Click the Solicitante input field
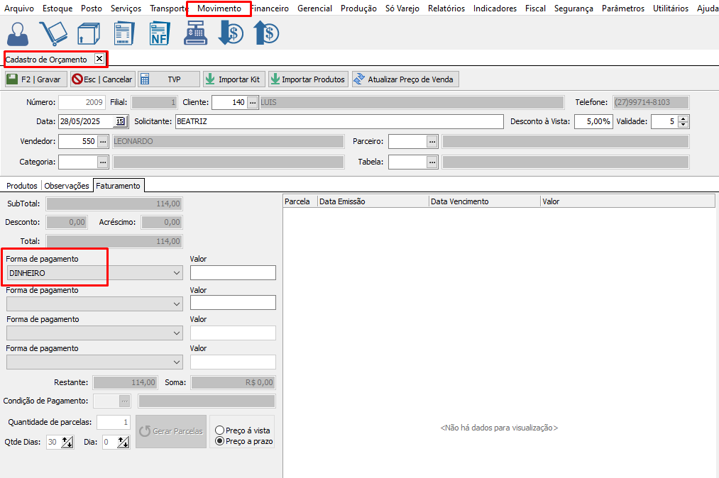 [x=339, y=121]
